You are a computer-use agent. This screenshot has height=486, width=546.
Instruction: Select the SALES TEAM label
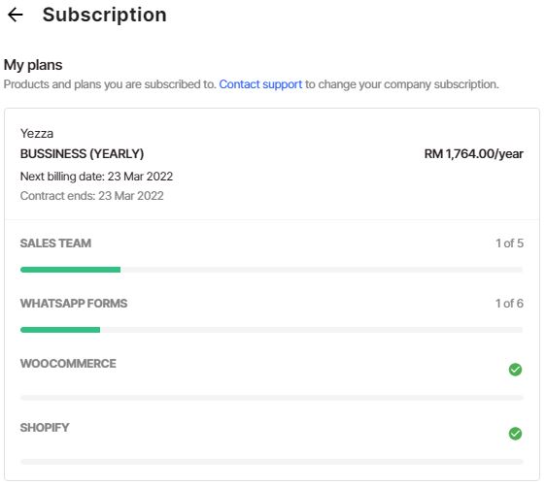point(56,244)
